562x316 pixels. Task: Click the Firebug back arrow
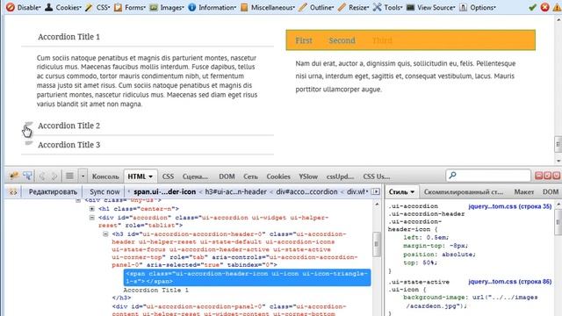tap(42, 176)
